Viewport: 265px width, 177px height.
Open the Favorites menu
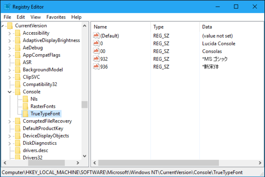point(56,17)
